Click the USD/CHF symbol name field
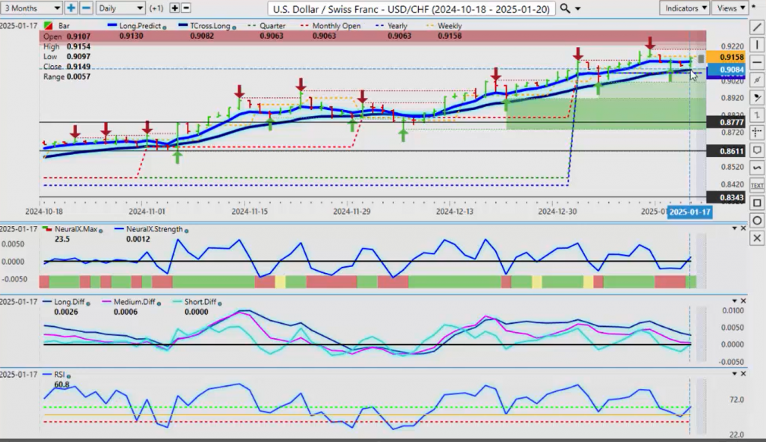Screen dimensions: 766x442 pyautogui.click(x=412, y=8)
